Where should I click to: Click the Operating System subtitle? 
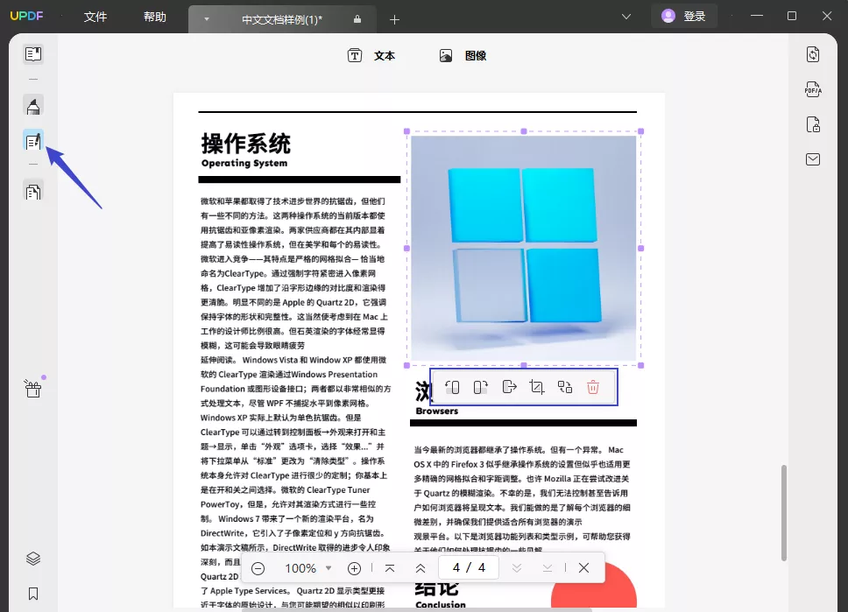244,163
